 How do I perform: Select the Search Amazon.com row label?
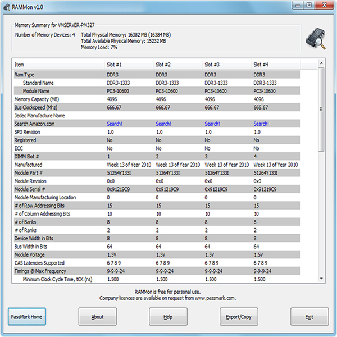click(34, 124)
